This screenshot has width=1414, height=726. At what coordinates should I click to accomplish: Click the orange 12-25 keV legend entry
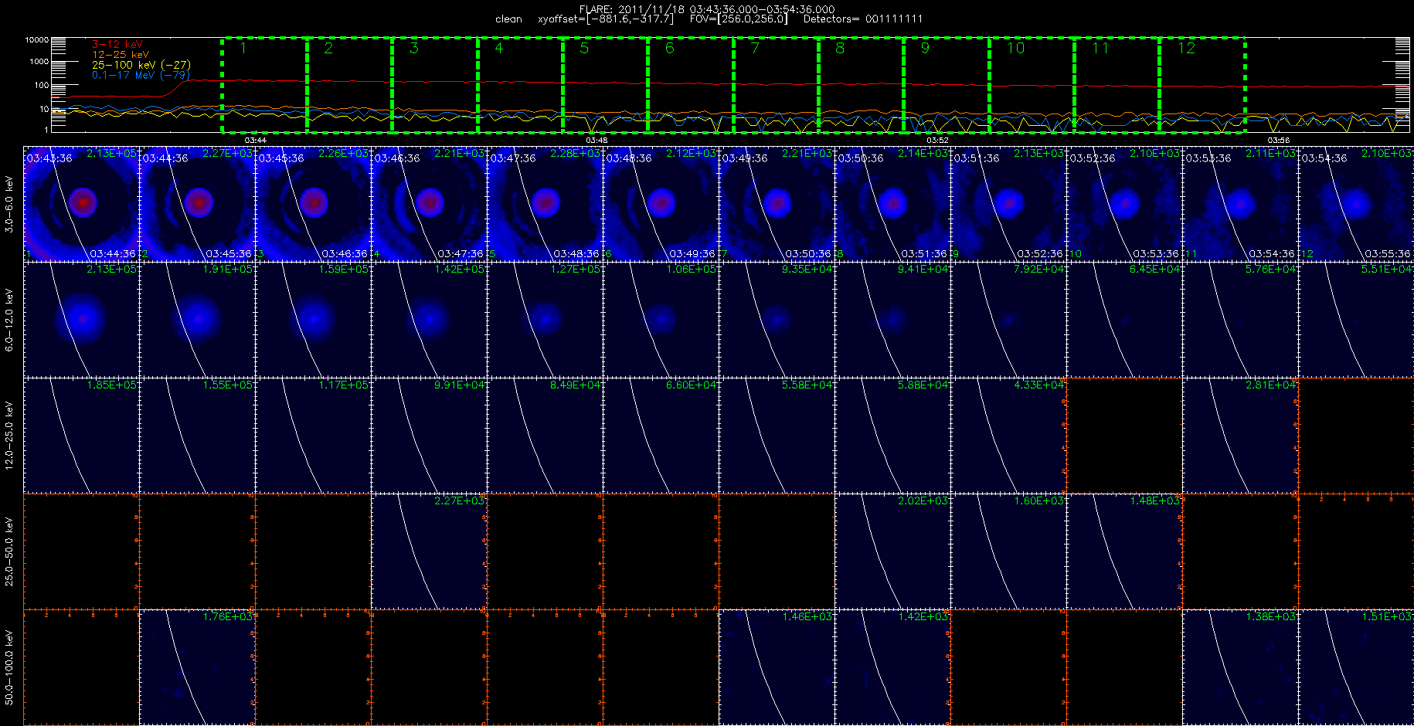121,55
